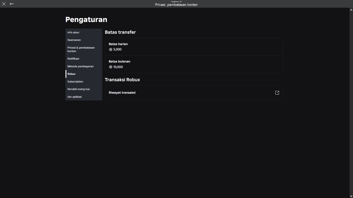Click the Robux coin icon beside 5,000
353x198 pixels.
pos(111,50)
